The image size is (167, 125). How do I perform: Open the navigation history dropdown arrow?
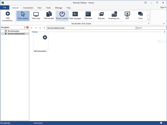40,28
